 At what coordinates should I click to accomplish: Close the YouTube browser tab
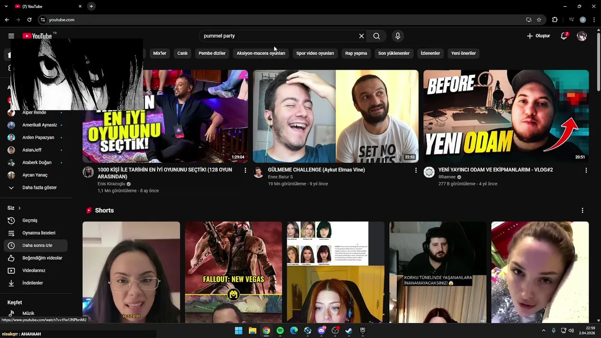click(80, 6)
